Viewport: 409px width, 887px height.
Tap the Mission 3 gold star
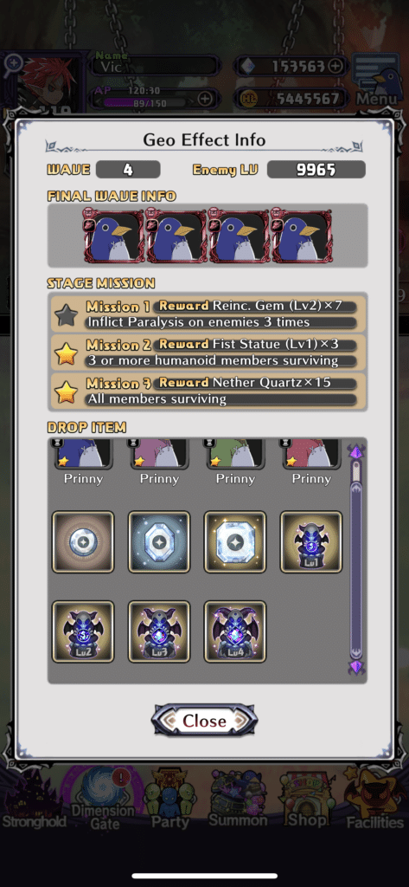point(66,392)
